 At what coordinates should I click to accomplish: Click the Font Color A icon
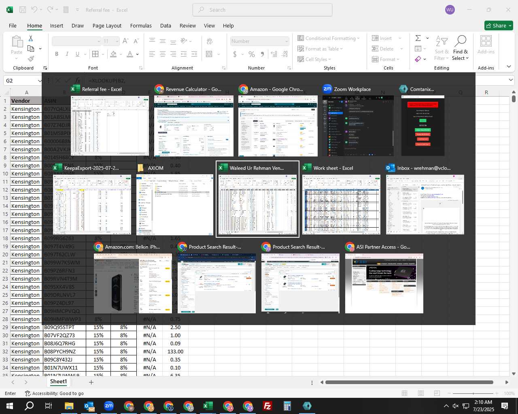(129, 54)
